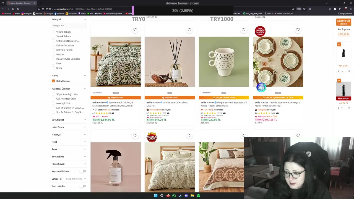Open sims 4 bookmarks folder
Viewport: 354px width, 199px height.
point(269,14)
